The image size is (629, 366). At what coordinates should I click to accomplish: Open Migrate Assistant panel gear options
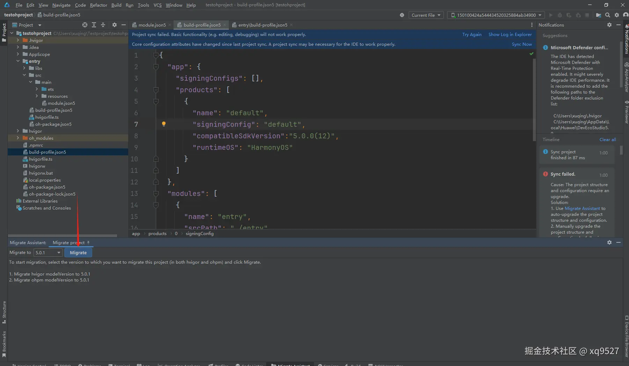(x=609, y=242)
